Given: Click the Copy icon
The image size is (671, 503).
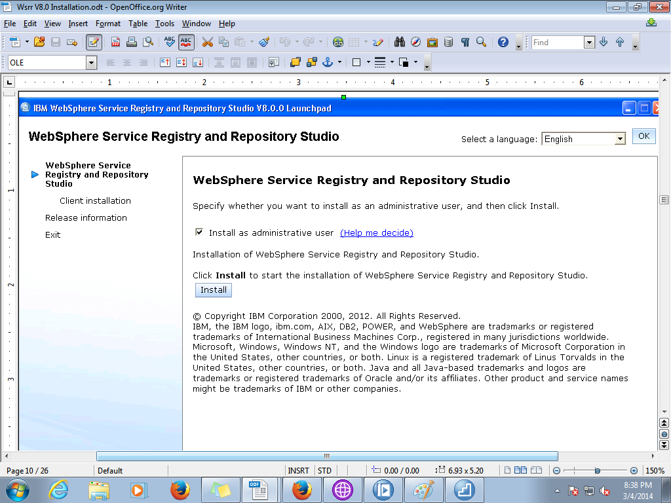Looking at the screenshot, I should click(x=223, y=42).
